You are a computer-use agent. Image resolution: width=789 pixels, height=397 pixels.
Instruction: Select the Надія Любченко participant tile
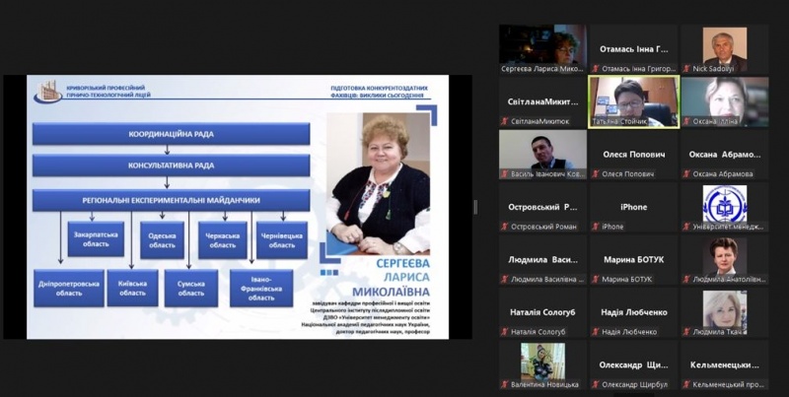tap(633, 311)
